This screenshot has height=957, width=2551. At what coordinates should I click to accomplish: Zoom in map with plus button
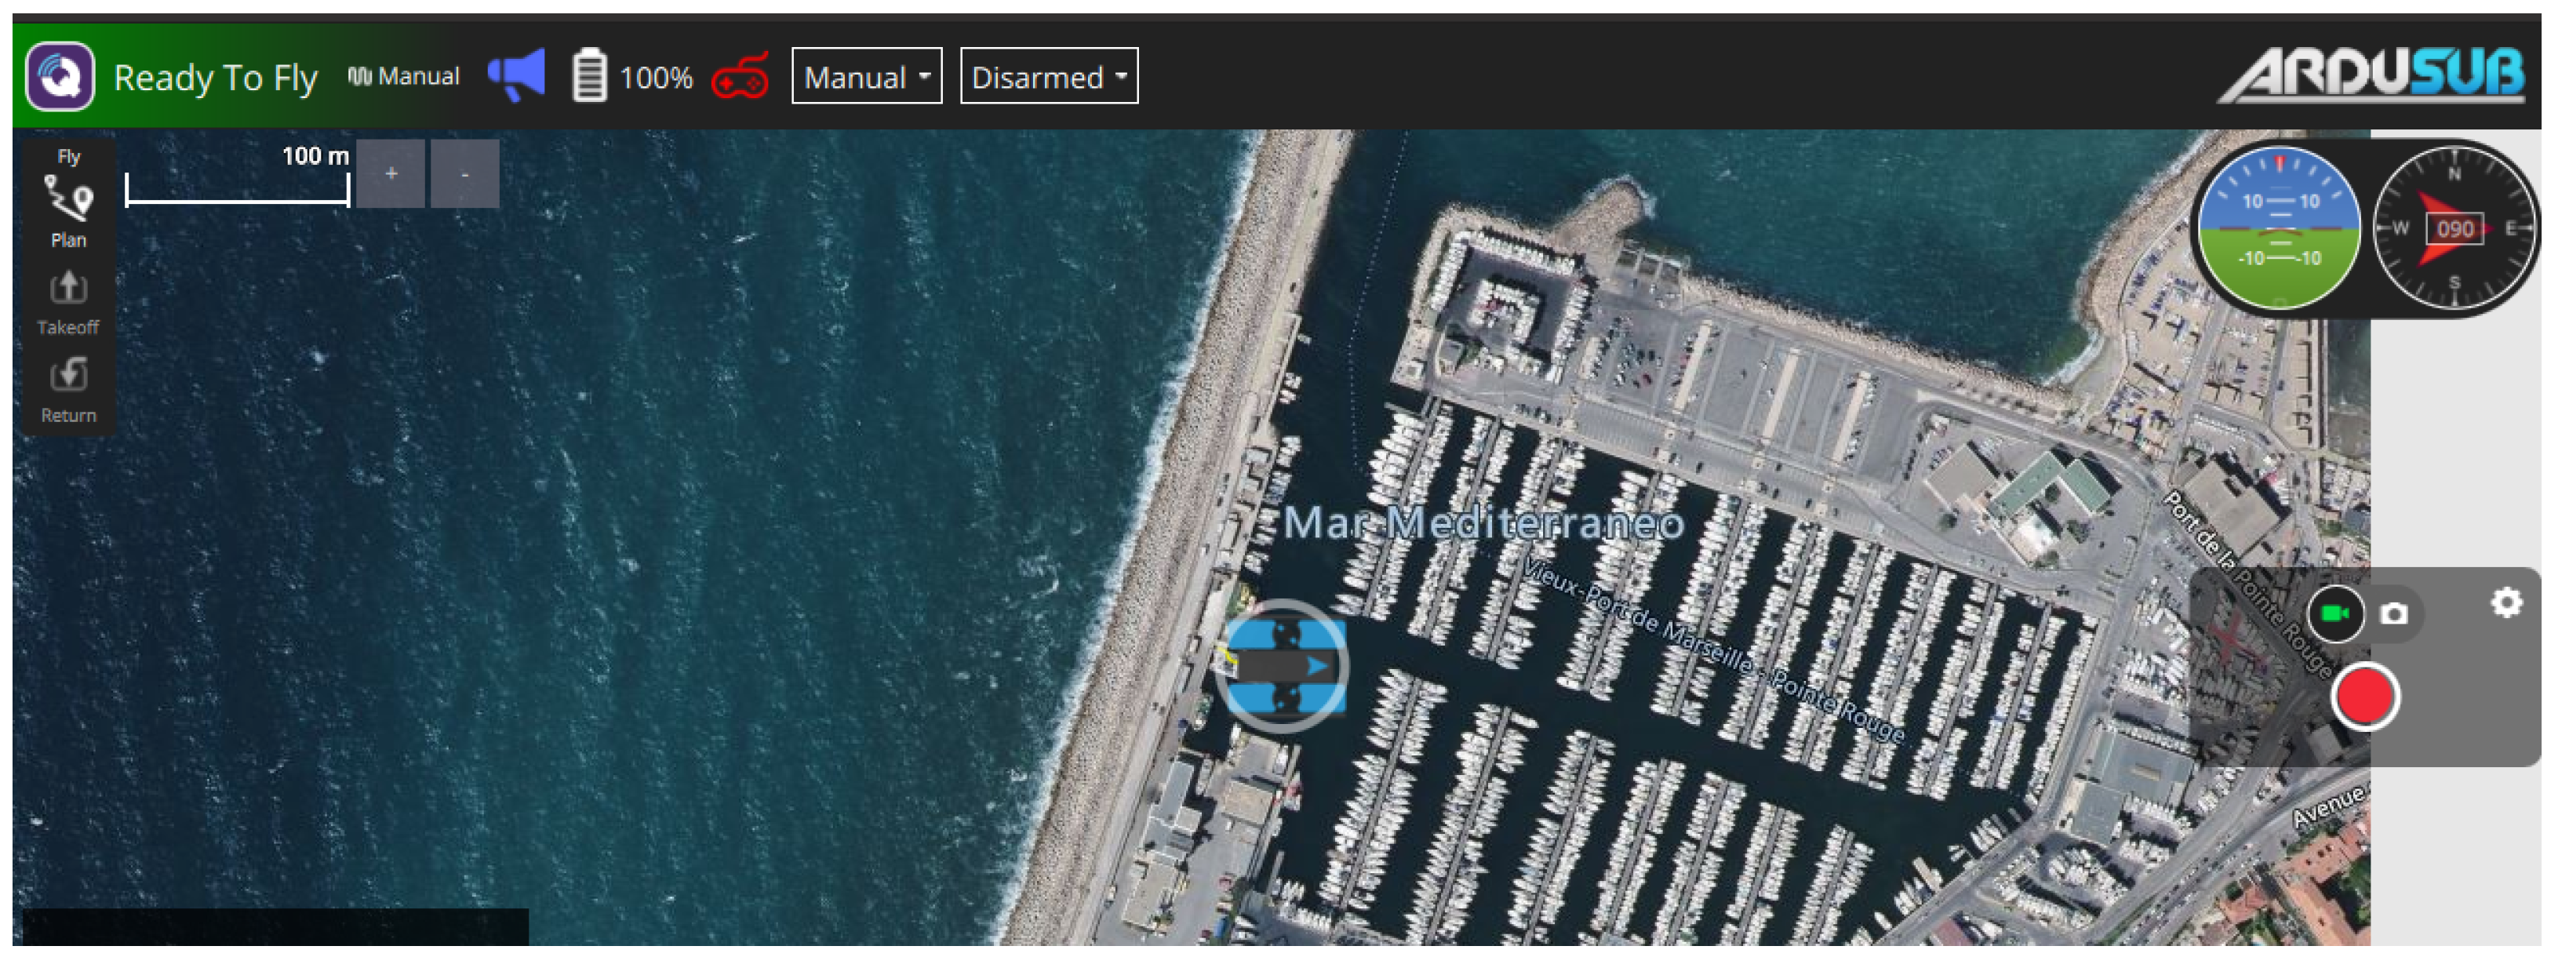(391, 174)
